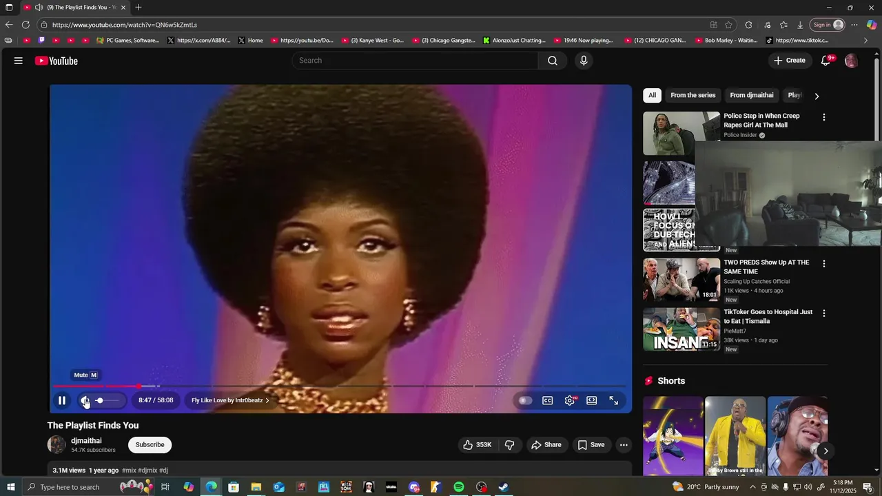Open browser settings ellipsis menu

(x=854, y=25)
